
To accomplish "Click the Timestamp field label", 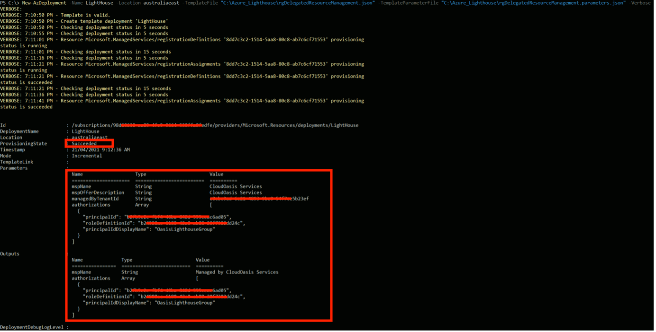I will [x=12, y=150].
